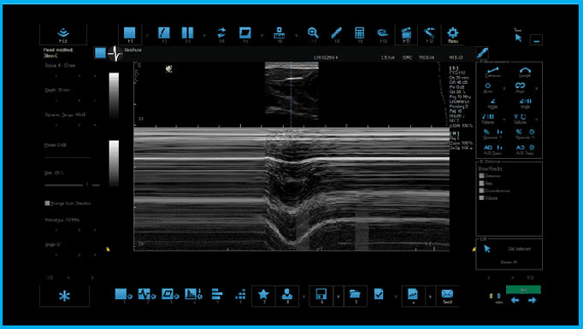
Task: Expand dropdown beside the Area measurement tool
Action: click(x=504, y=89)
